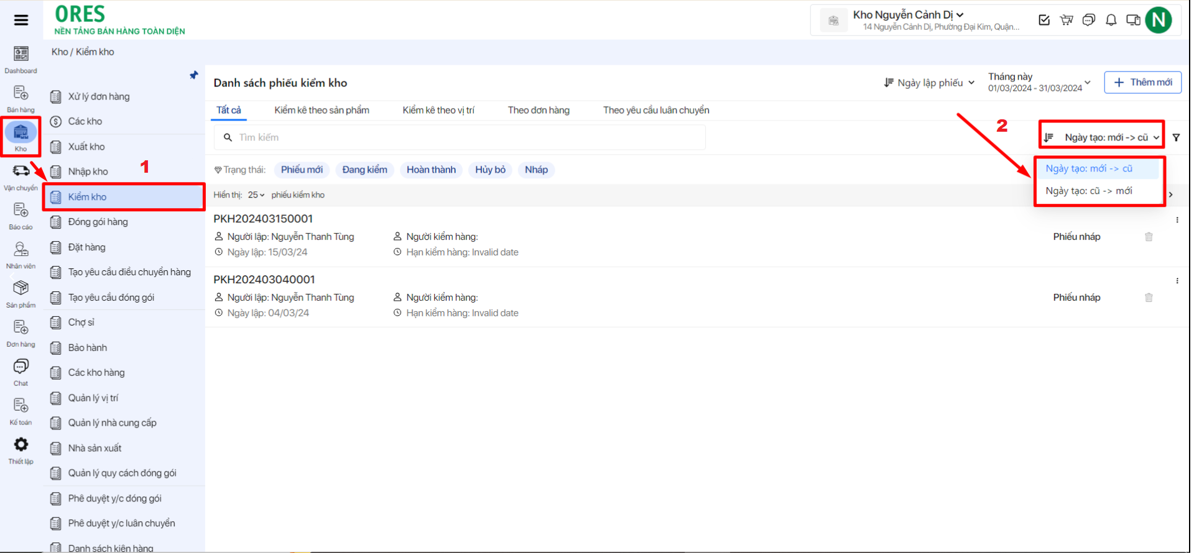The width and height of the screenshot is (1194, 553).
Task: Click the Thêm mới button
Action: coord(1142,83)
